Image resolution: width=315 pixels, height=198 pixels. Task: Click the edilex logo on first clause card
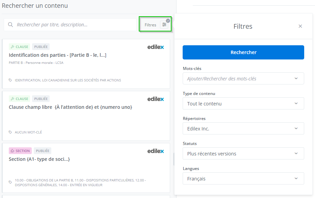pos(156,47)
